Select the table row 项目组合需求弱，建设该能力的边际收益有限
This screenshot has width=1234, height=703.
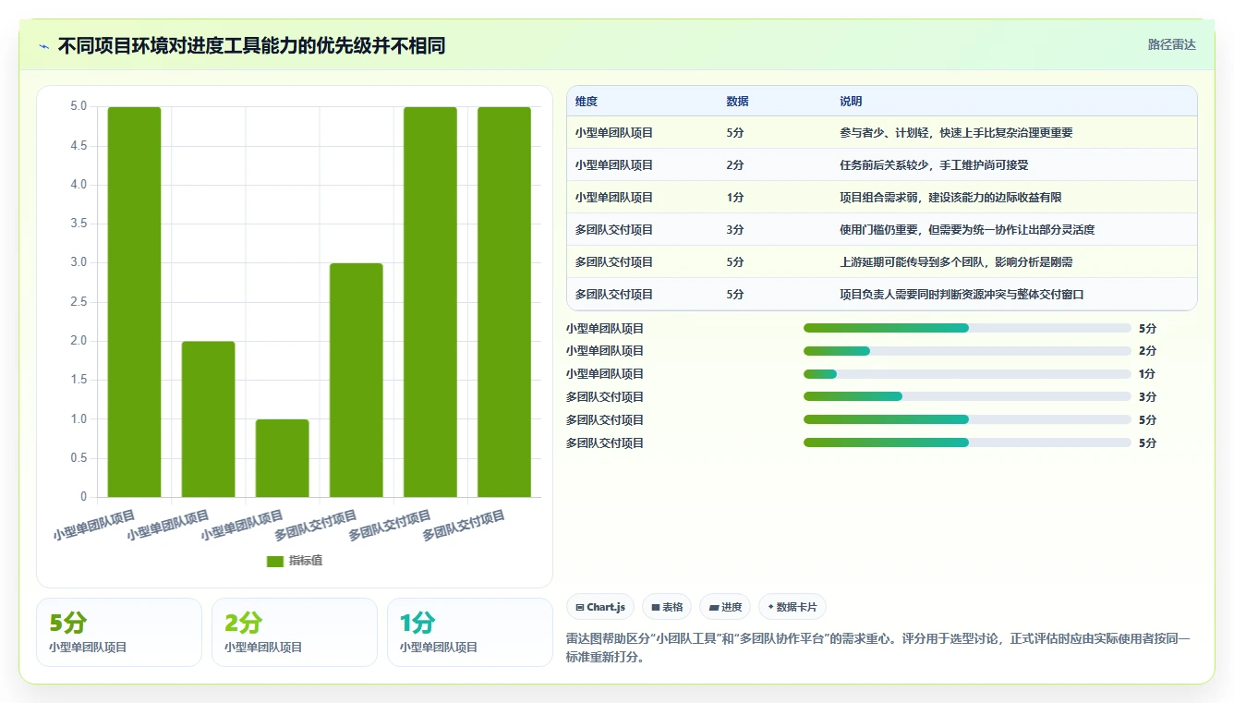882,197
